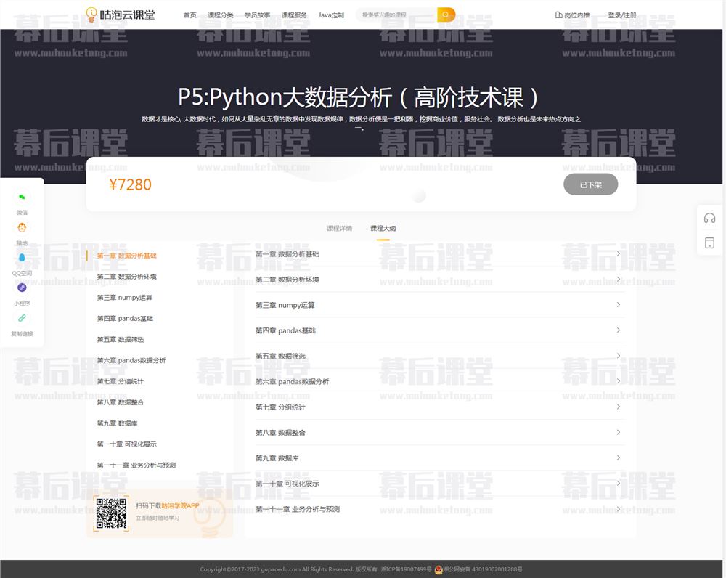Click the orange search magnifier button
Screen dimensions: 726x578
pyautogui.click(x=446, y=15)
